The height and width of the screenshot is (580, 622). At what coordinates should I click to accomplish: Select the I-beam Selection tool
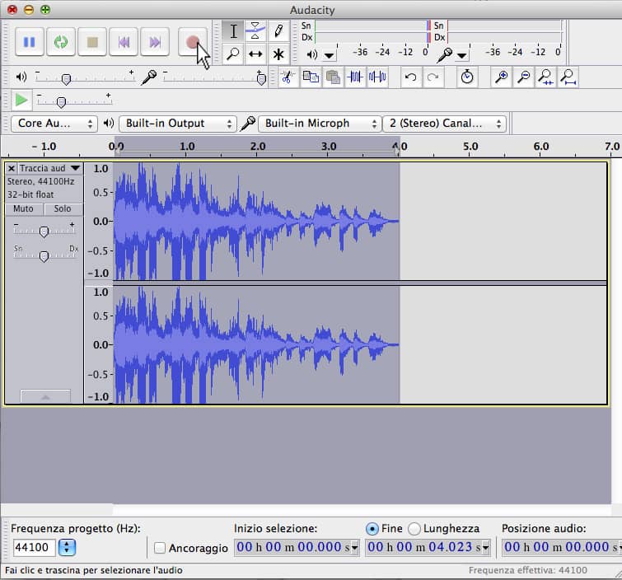pyautogui.click(x=233, y=31)
